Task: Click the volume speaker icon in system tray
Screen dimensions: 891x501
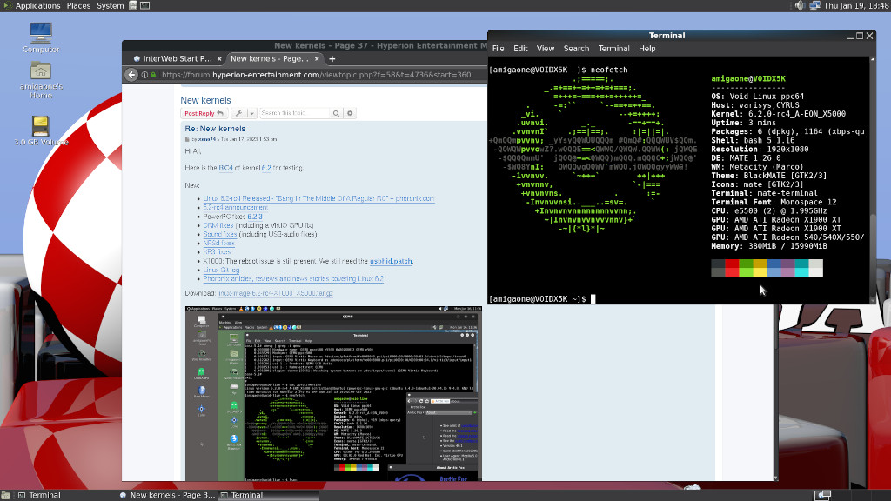Action: pos(800,6)
